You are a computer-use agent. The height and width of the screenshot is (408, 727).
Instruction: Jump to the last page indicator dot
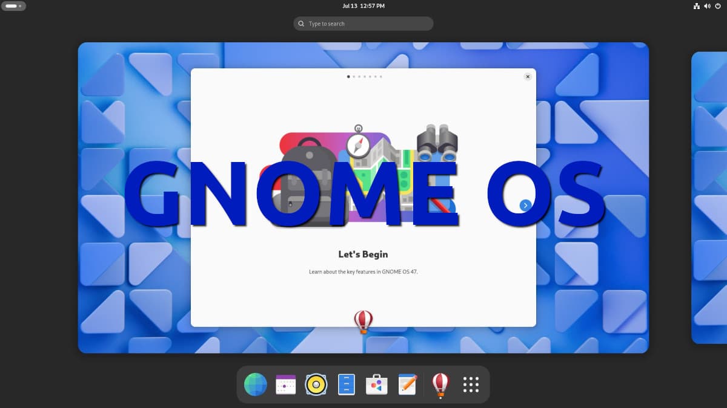click(380, 77)
